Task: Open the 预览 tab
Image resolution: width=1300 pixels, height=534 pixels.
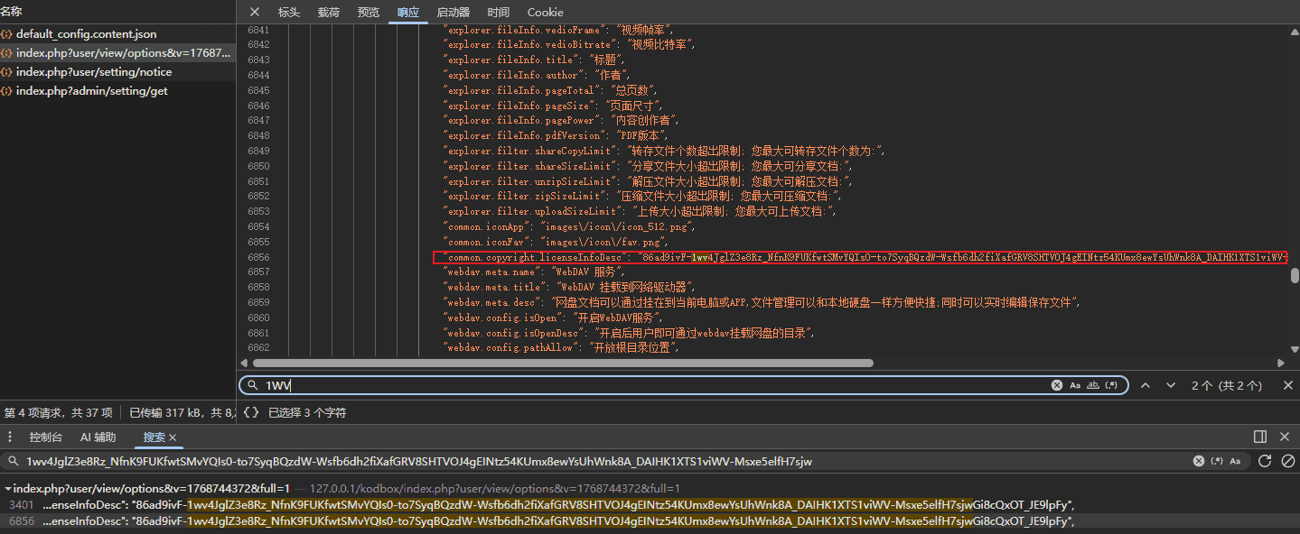Action: coord(369,13)
